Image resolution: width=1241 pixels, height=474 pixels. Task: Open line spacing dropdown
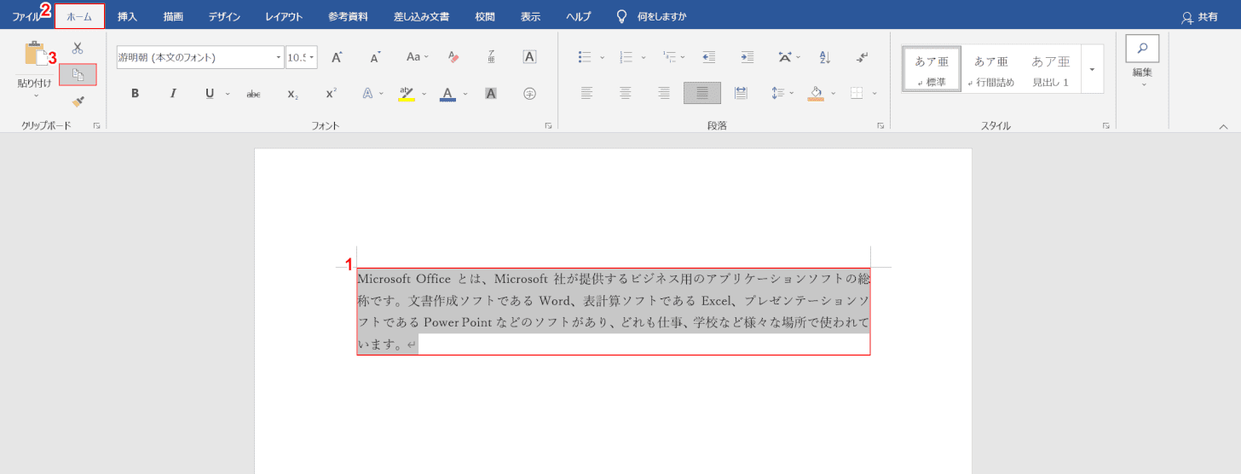(x=782, y=93)
